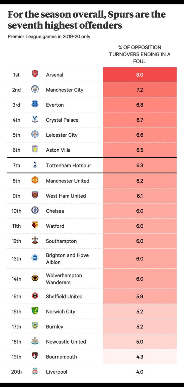Click the chart headline about Spurs
The image size is (184, 387).
click(x=87, y=20)
